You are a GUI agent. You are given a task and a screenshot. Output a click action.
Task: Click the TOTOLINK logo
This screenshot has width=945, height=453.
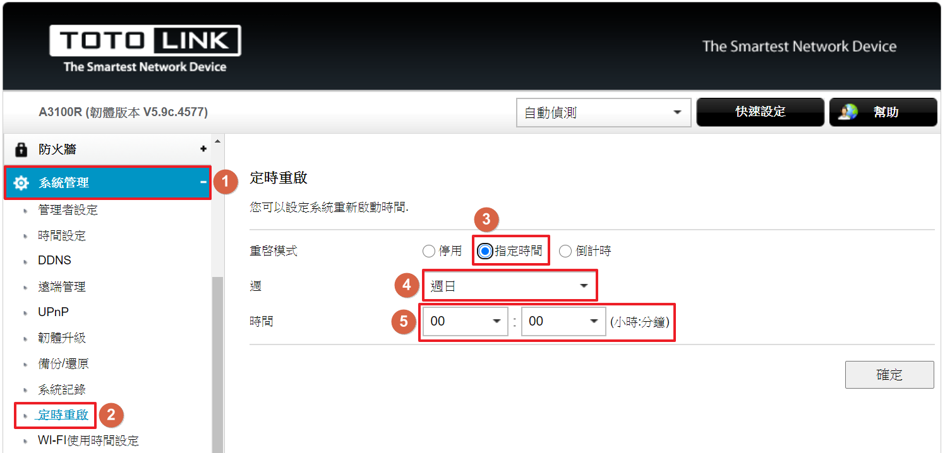click(145, 49)
